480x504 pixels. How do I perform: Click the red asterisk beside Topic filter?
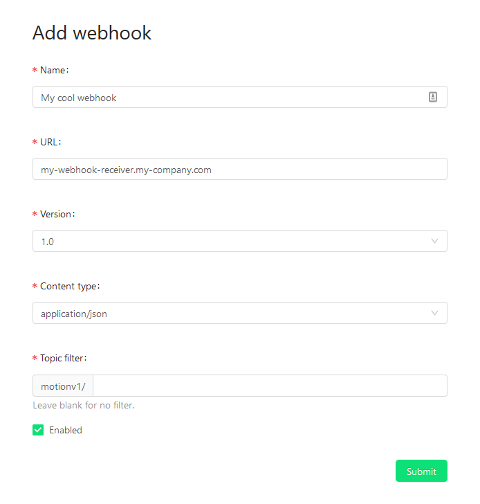(35, 358)
